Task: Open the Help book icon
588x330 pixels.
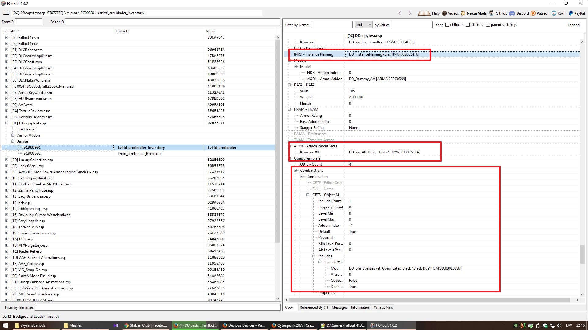Action: click(424, 13)
